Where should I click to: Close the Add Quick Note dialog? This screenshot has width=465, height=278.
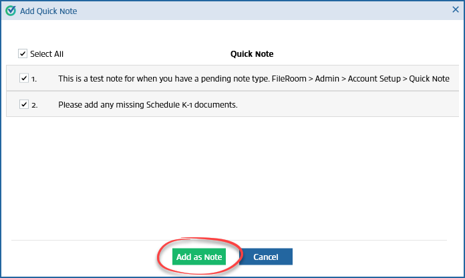click(x=455, y=11)
